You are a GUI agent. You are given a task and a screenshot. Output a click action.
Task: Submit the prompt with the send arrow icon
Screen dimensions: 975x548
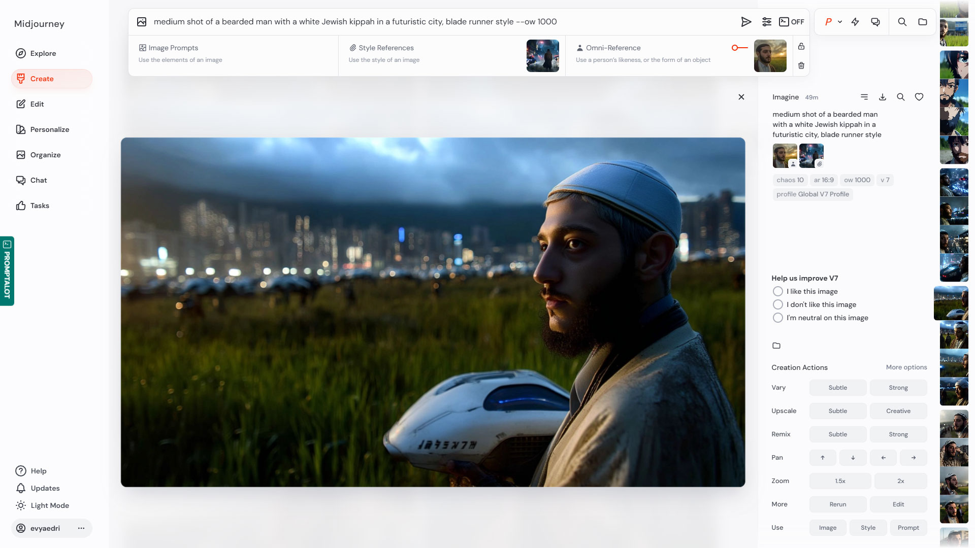click(746, 22)
